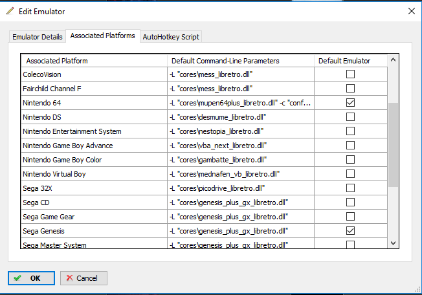
Task: Edit the mupen64plus_libretro.dll parameters cell
Action: [241, 103]
